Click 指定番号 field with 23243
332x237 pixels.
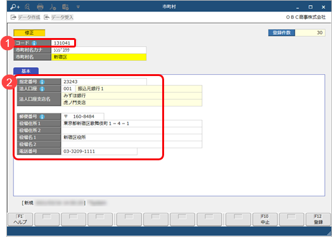coord(104,82)
